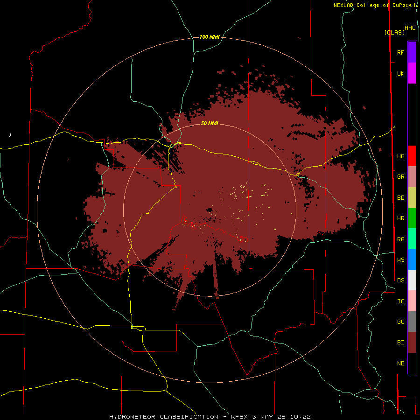Click the GC gray legend swatch

click(412, 322)
